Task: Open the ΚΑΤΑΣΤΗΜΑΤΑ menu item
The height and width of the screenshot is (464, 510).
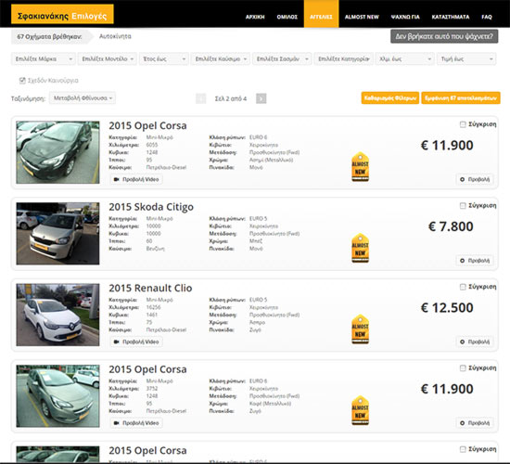Action: [451, 17]
